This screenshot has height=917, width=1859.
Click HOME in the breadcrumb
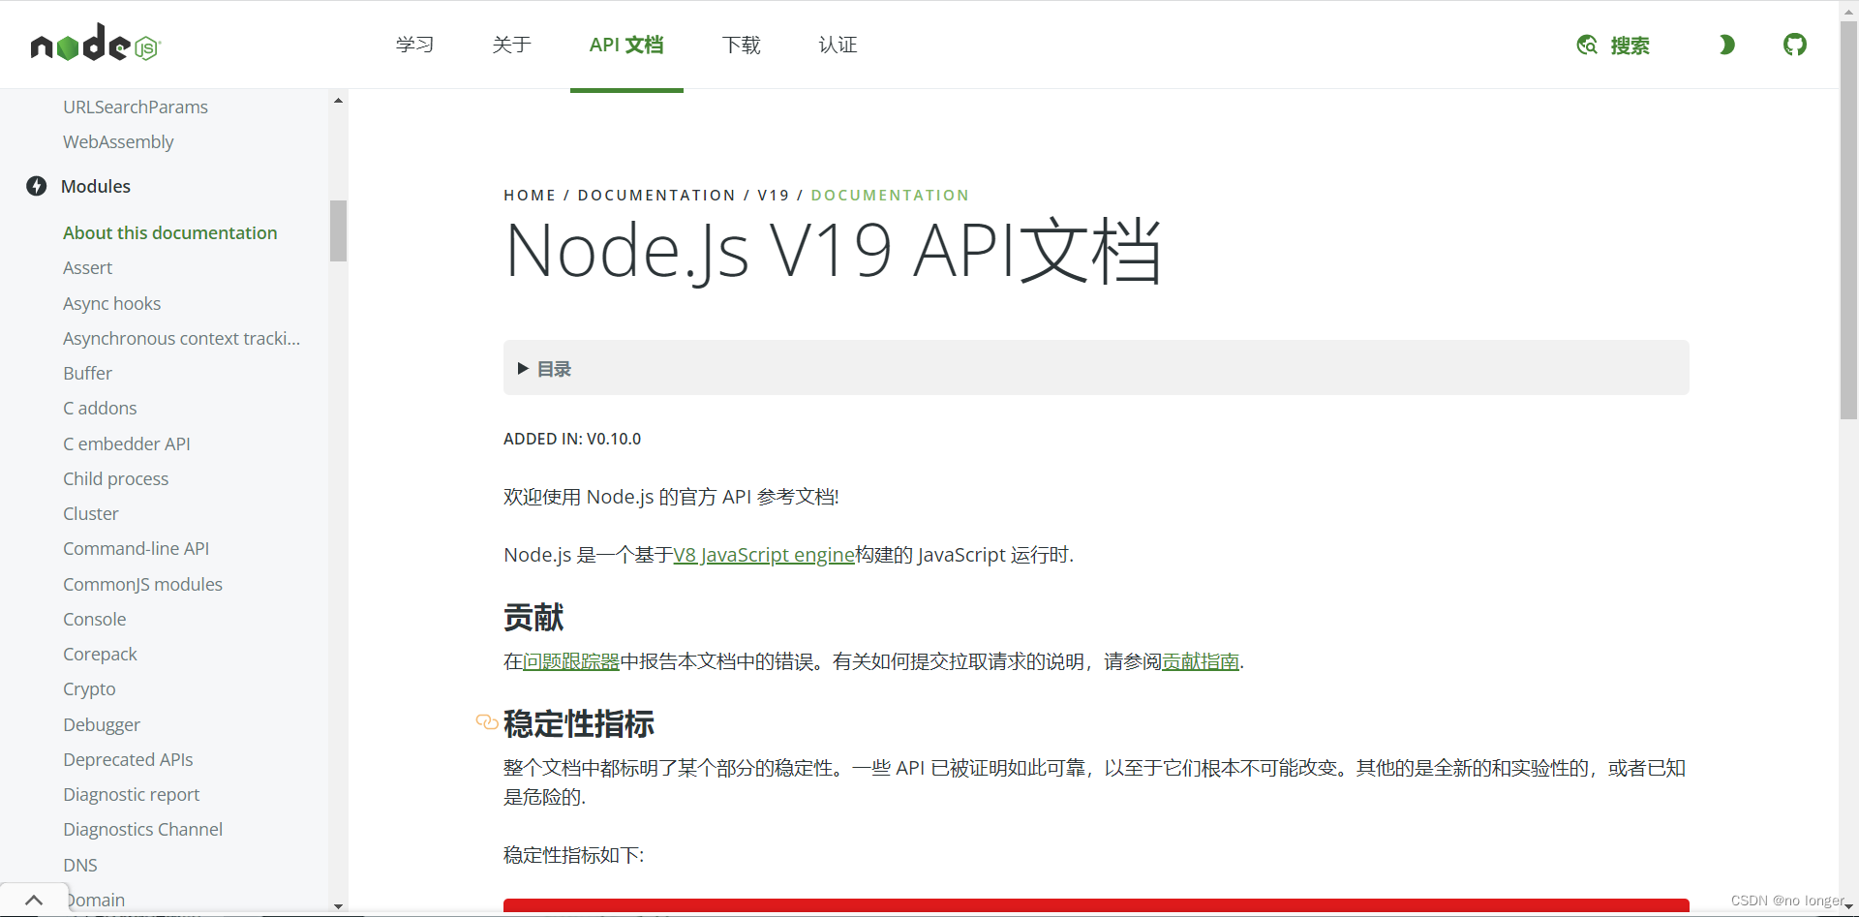pos(530,196)
